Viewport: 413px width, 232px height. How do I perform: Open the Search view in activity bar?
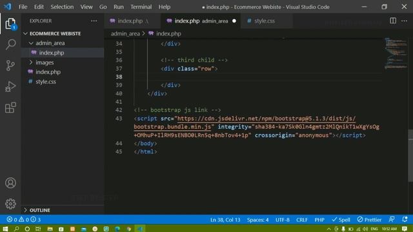pos(10,44)
